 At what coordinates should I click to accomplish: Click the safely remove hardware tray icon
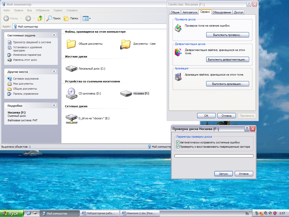(257, 213)
